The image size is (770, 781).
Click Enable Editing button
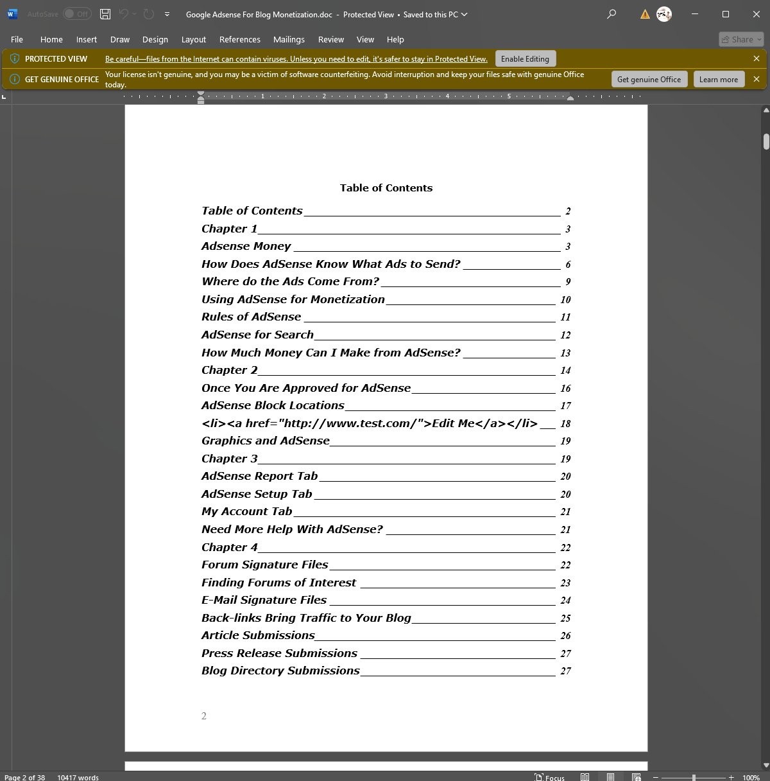(x=525, y=58)
